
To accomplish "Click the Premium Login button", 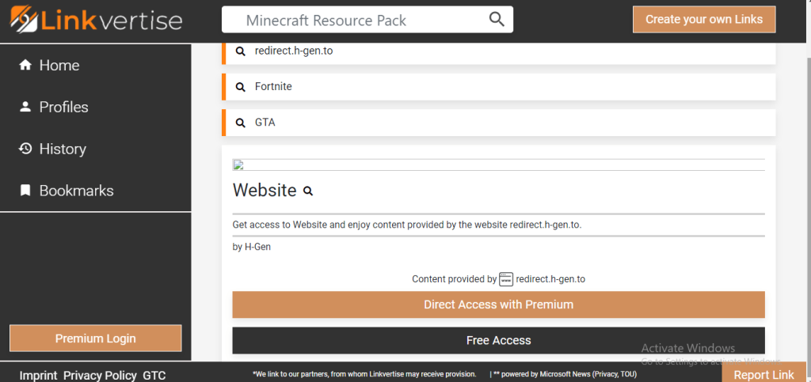I will (x=96, y=339).
